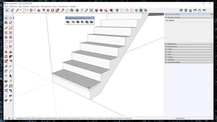Collapse the Данные объекта panel
Viewport: 217px width, 122px height.
coord(189,17)
